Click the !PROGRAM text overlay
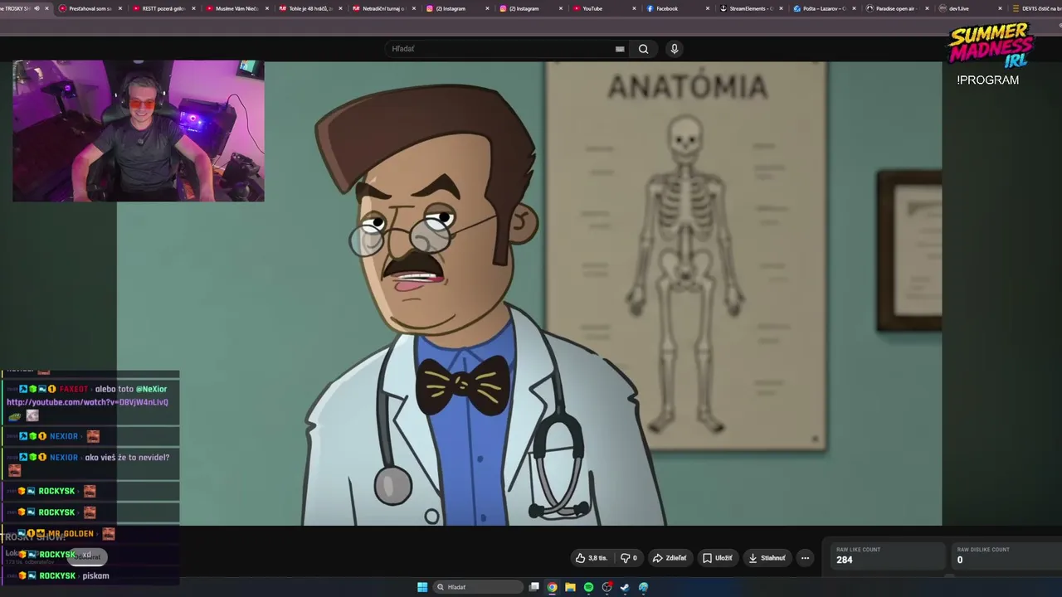Viewport: 1062px width, 597px height. (x=987, y=80)
